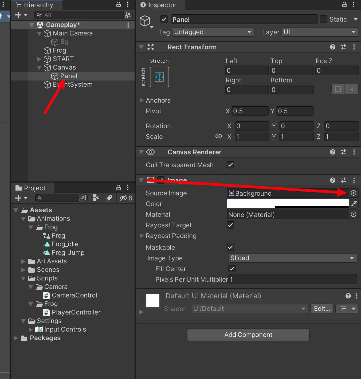361x379 pixels.
Task: Open Canvas Renderer help reference
Action: click(333, 152)
